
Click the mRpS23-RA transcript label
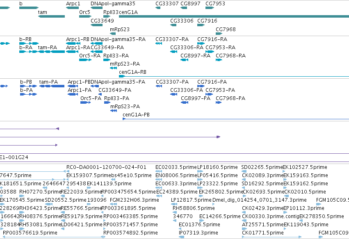125,64
